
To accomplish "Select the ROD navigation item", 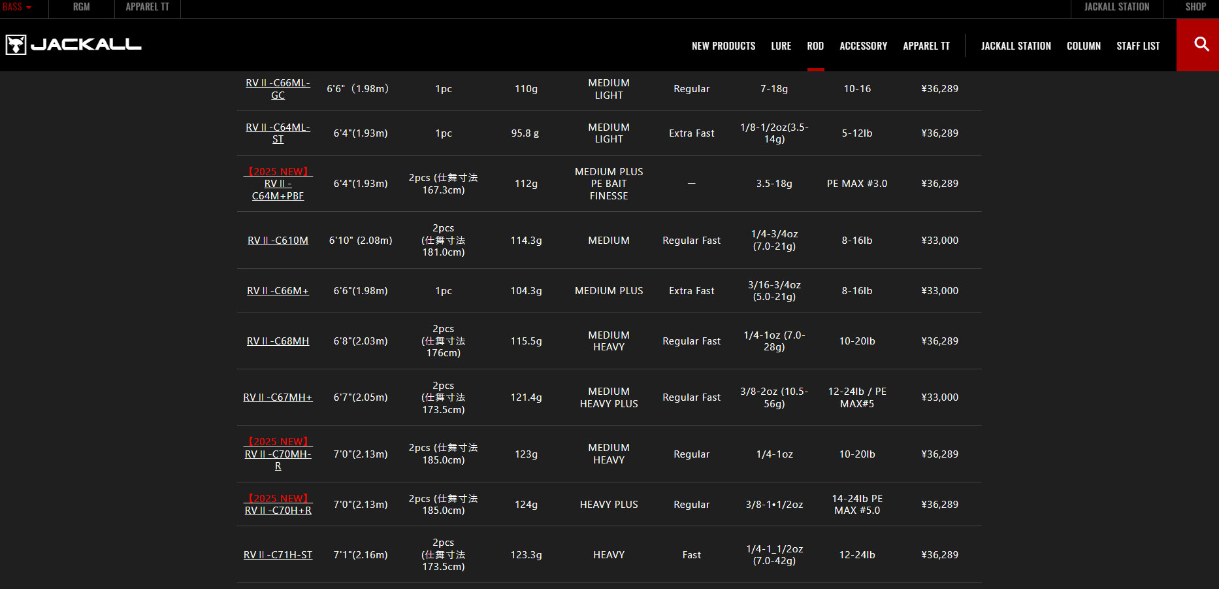I will click(815, 46).
